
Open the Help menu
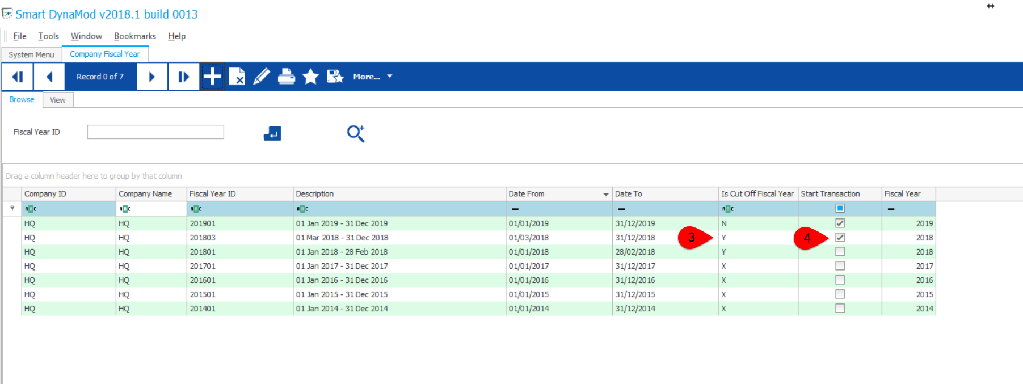pyautogui.click(x=176, y=36)
